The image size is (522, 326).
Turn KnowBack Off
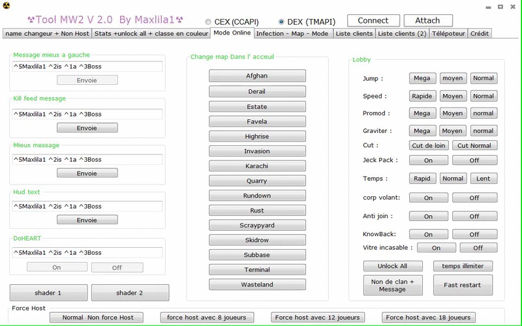point(475,235)
